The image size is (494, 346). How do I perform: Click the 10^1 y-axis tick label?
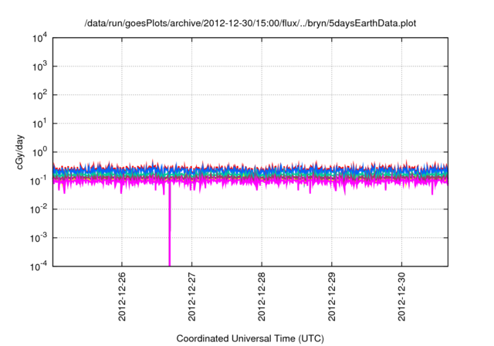39,124
